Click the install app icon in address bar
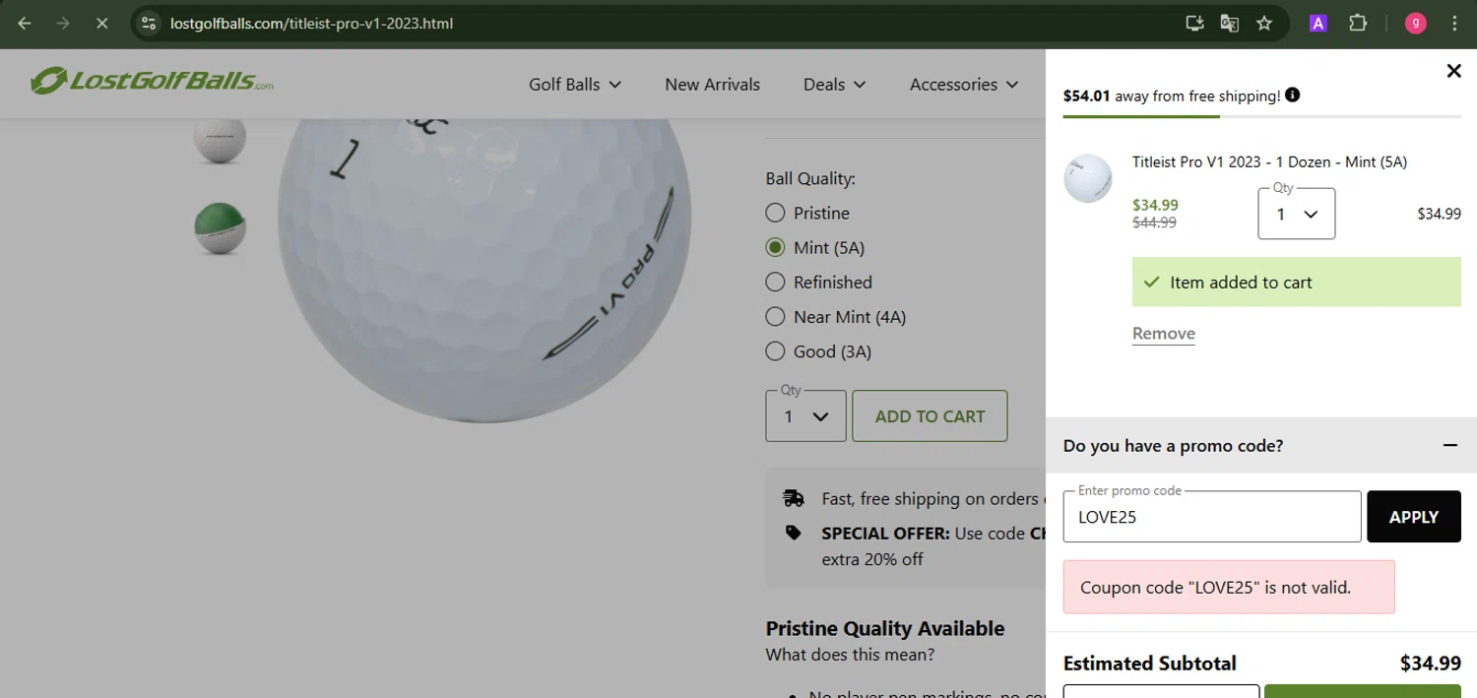 (x=1194, y=23)
